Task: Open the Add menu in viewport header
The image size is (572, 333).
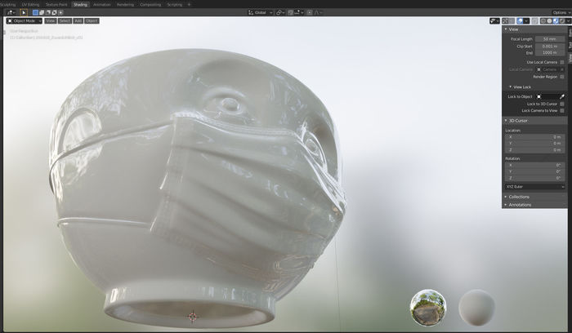Action: [x=77, y=20]
